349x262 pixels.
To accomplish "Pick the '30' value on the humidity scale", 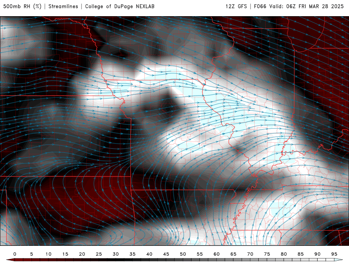I will [x=116, y=254].
